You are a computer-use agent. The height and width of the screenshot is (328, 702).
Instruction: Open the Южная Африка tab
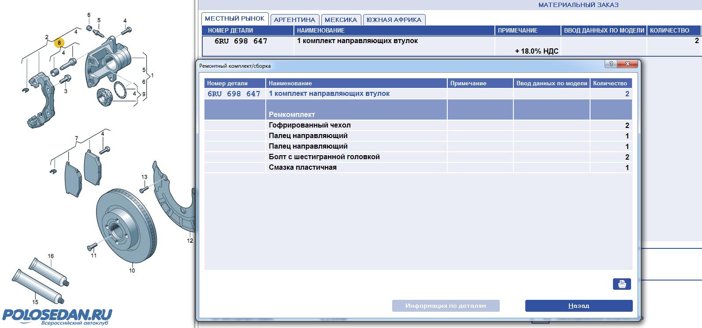pos(394,20)
